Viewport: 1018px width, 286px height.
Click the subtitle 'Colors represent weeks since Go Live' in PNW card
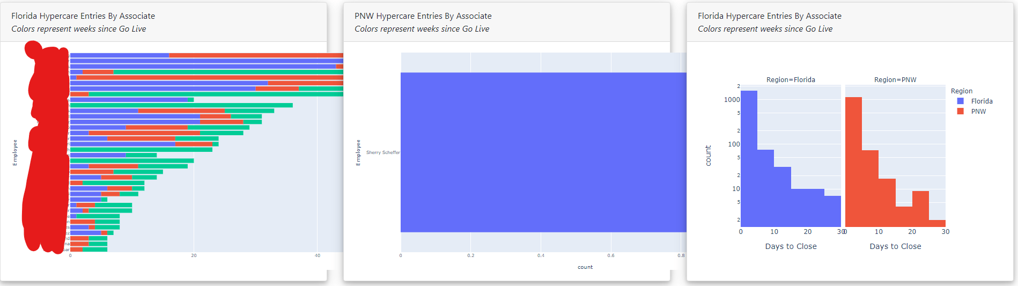coord(422,29)
